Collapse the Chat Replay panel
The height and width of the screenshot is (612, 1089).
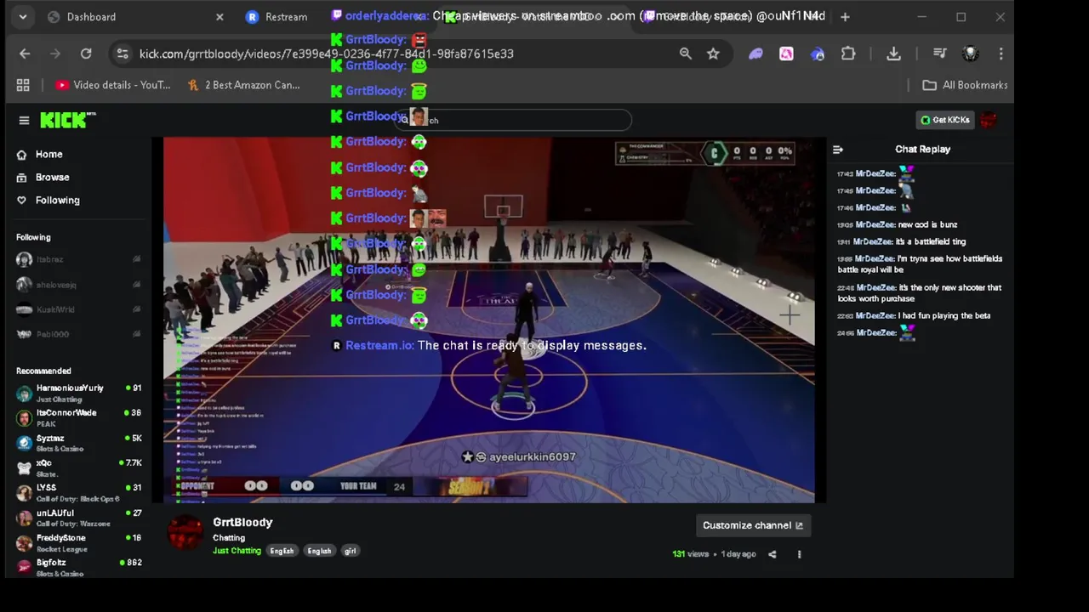[x=838, y=150]
